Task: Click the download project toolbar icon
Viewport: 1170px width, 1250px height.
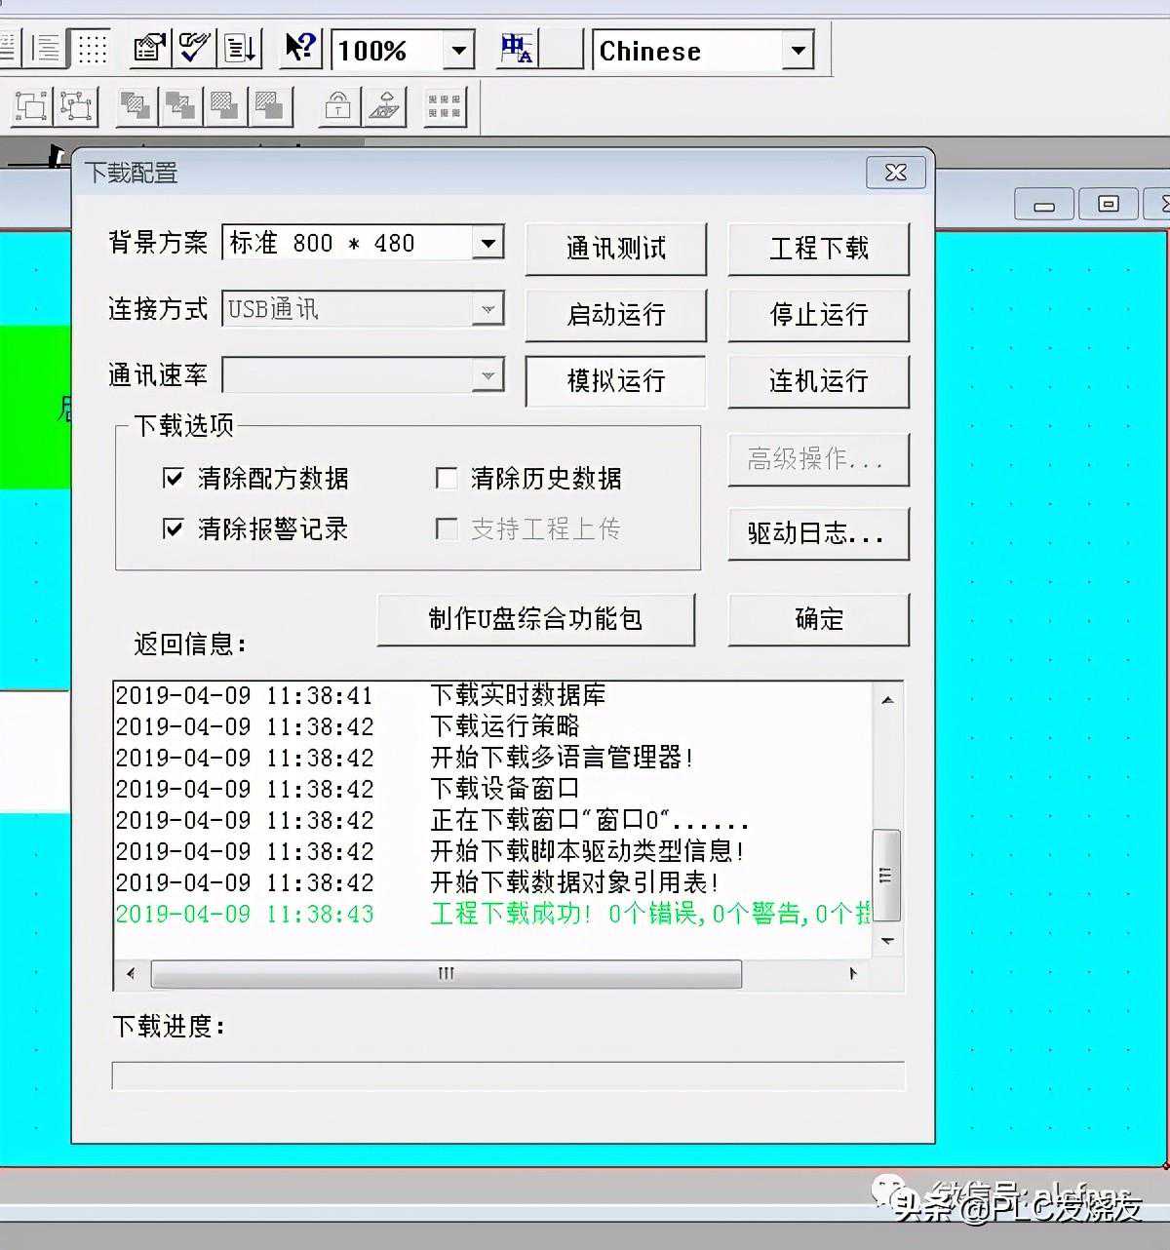Action: [240, 49]
